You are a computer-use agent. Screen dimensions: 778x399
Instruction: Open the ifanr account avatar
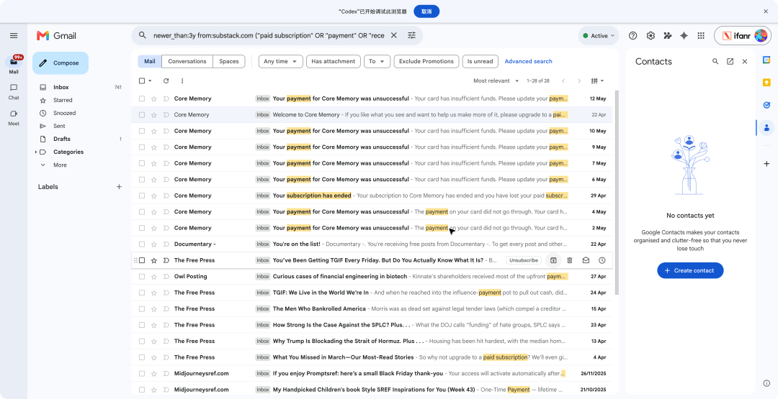click(x=761, y=36)
